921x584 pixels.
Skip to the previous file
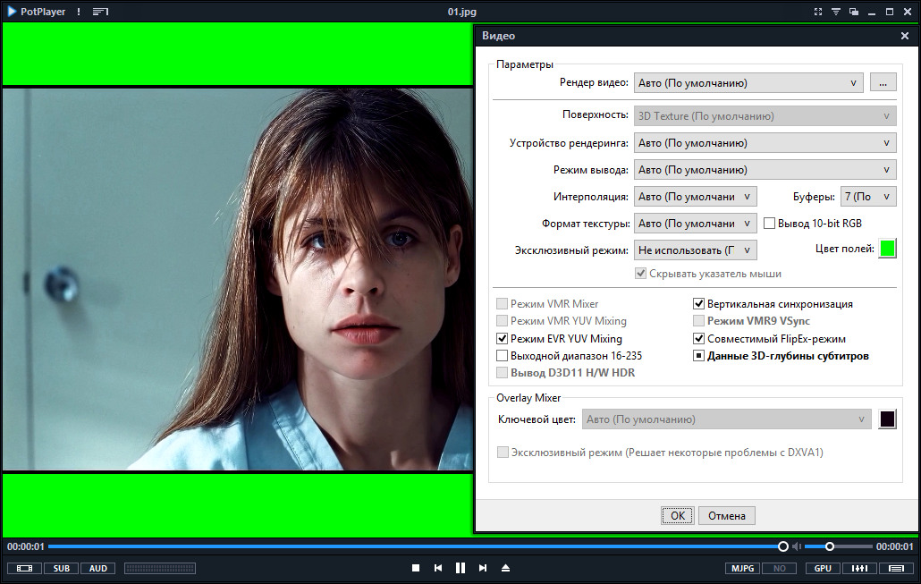[438, 568]
